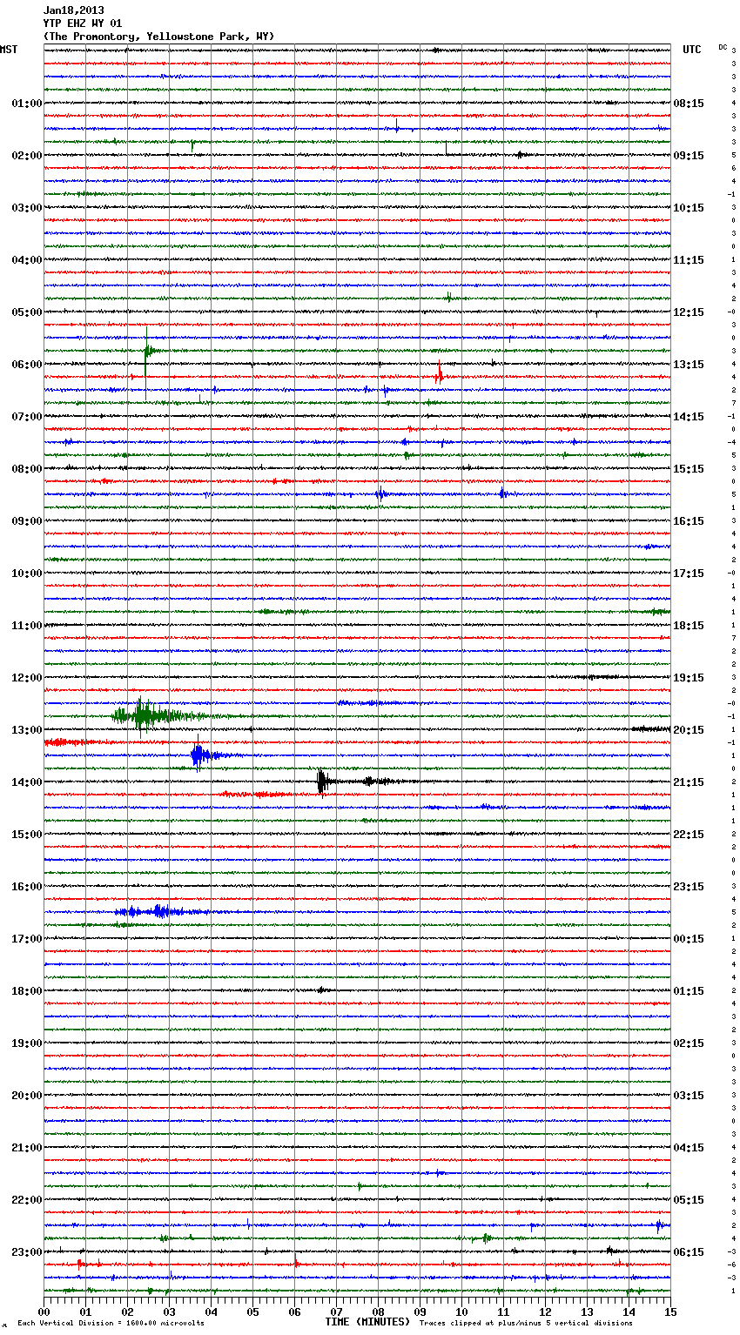Select the 15:00 MST time label
Viewport: 740px width, 1335px height.
click(27, 835)
